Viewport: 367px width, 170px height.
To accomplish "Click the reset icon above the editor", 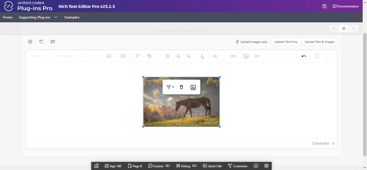I will pos(41,42).
